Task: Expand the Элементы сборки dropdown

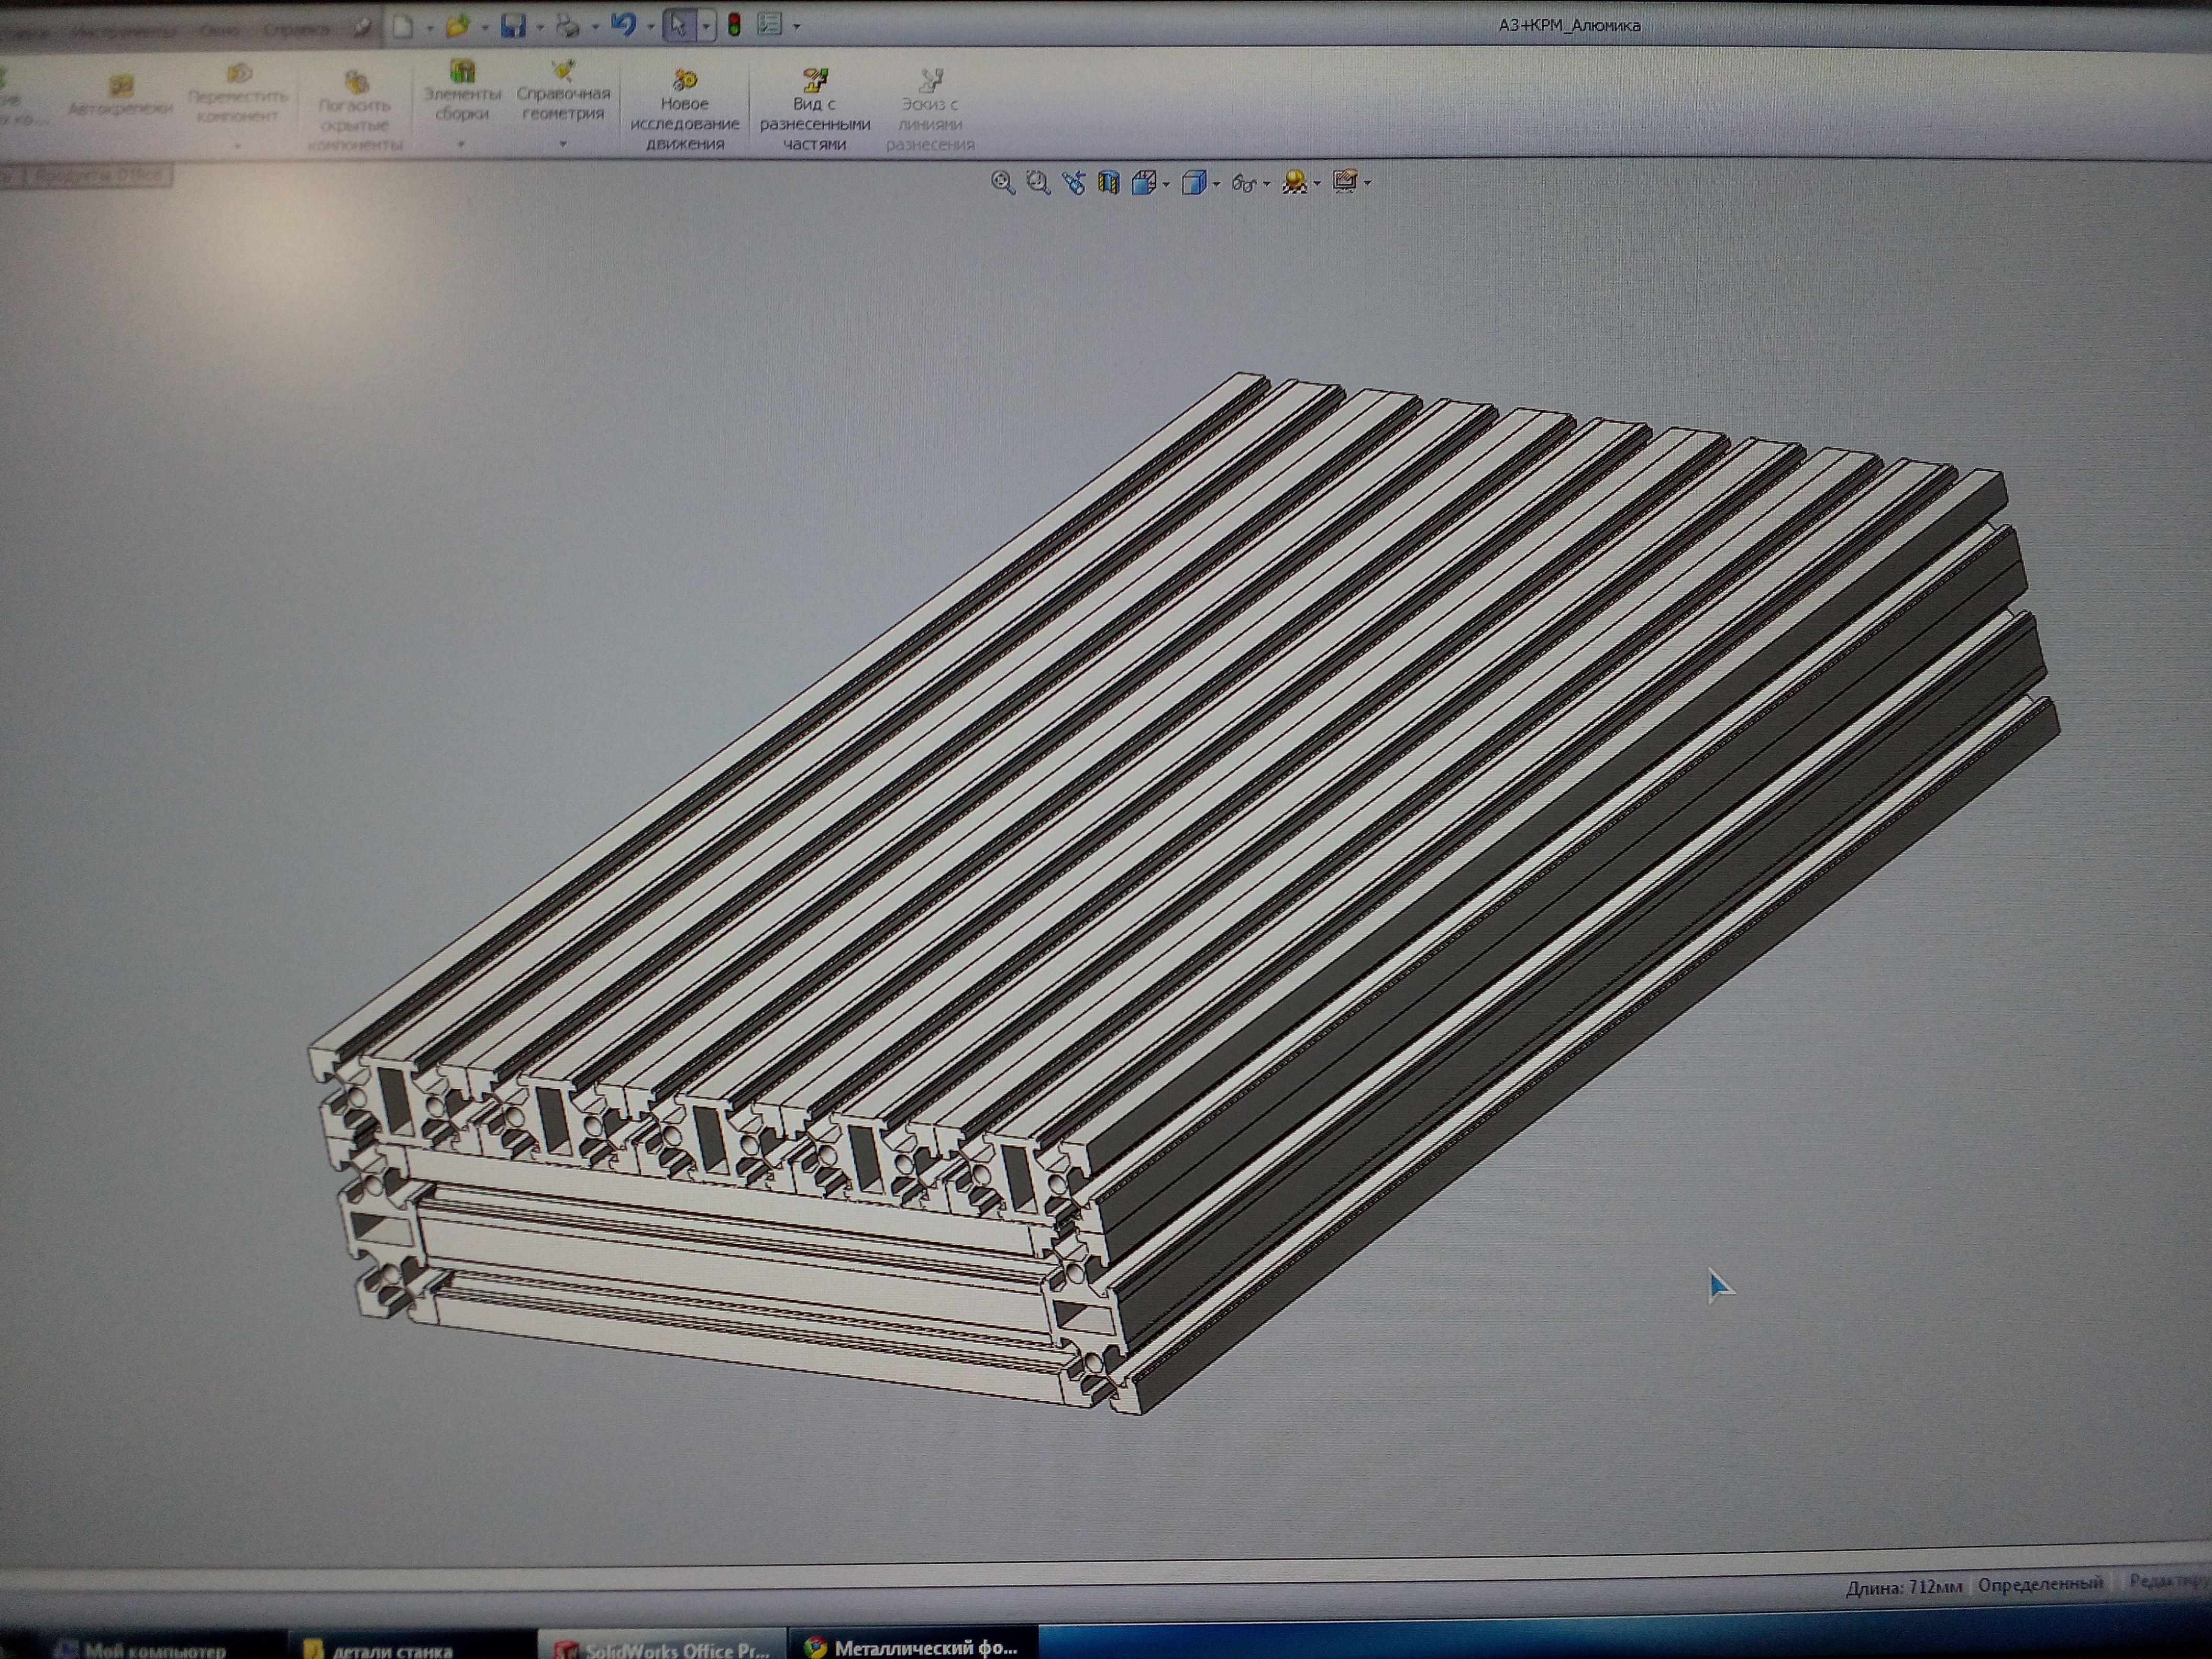Action: (461, 145)
